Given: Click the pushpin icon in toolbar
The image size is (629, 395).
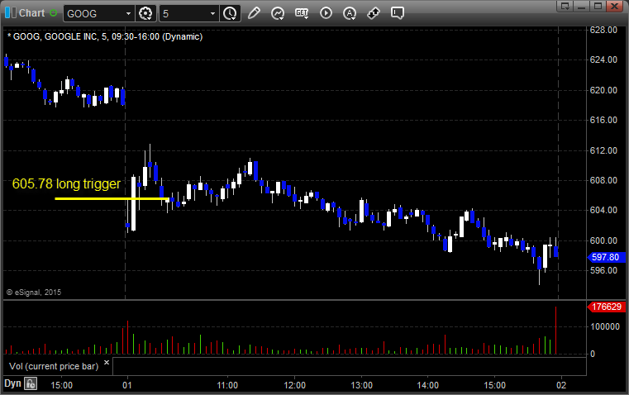Looking at the screenshot, I should [x=374, y=13].
